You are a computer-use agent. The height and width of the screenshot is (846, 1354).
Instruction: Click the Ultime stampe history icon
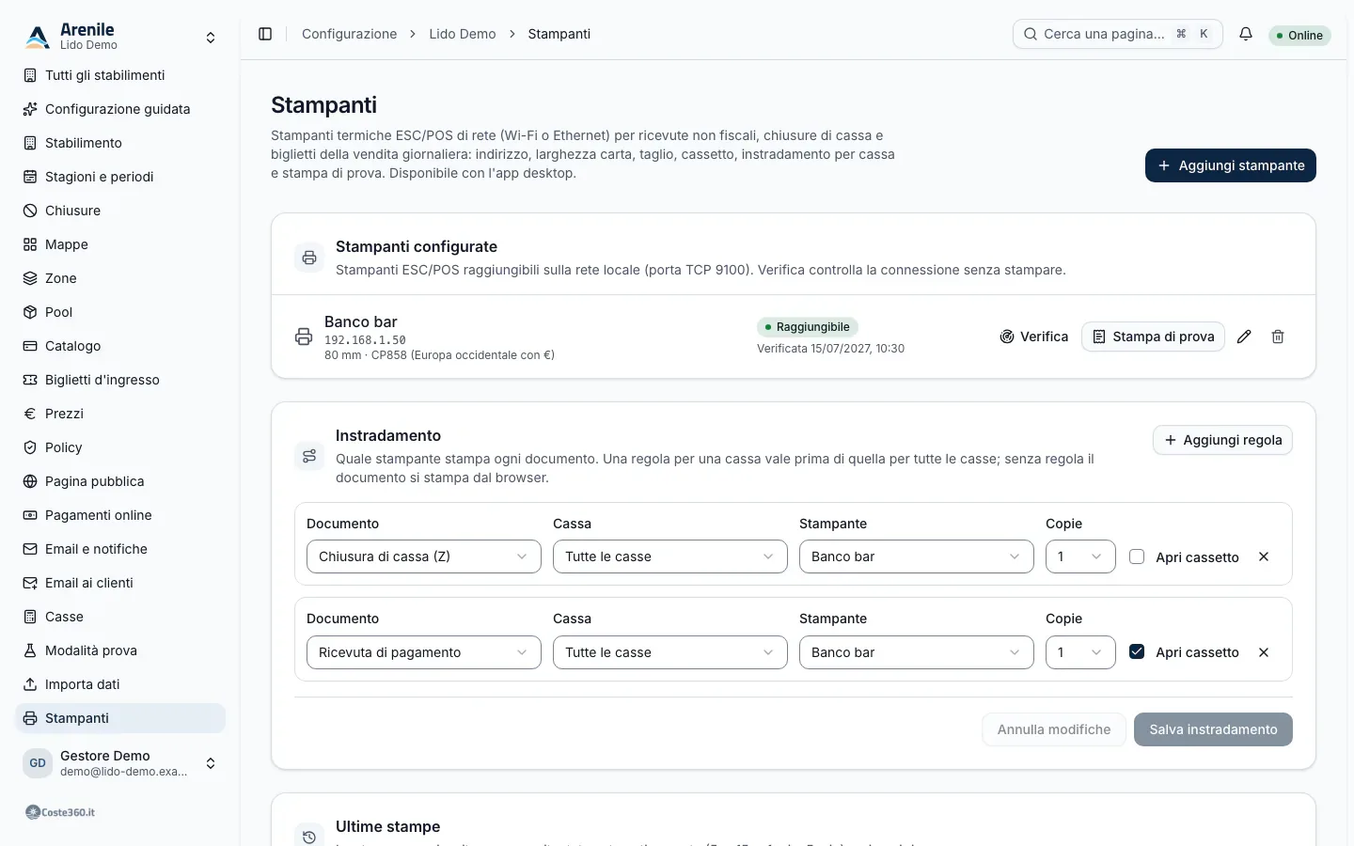[309, 837]
